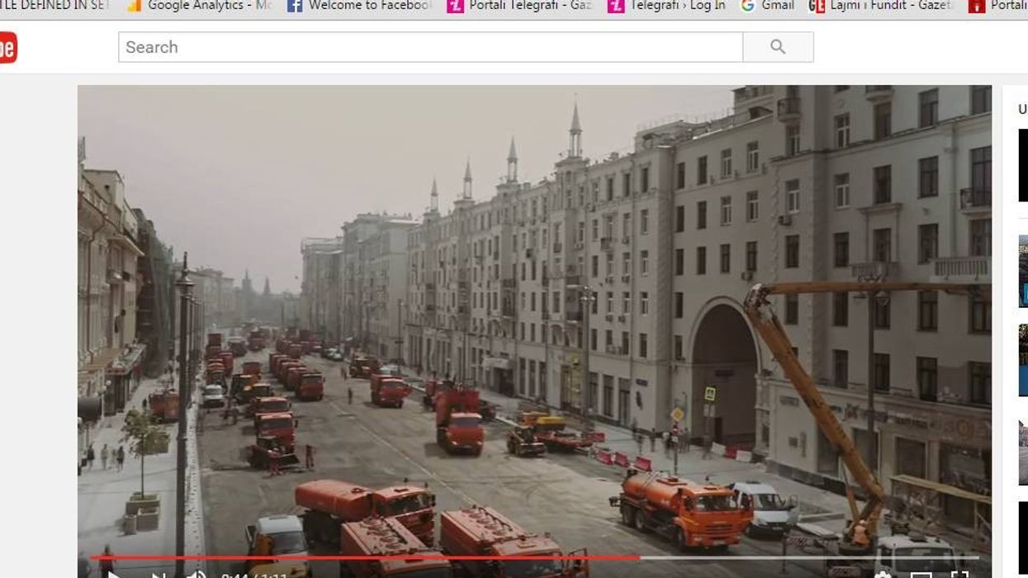The image size is (1028, 578).
Task: Click the YouTube logo
Action: (7, 47)
